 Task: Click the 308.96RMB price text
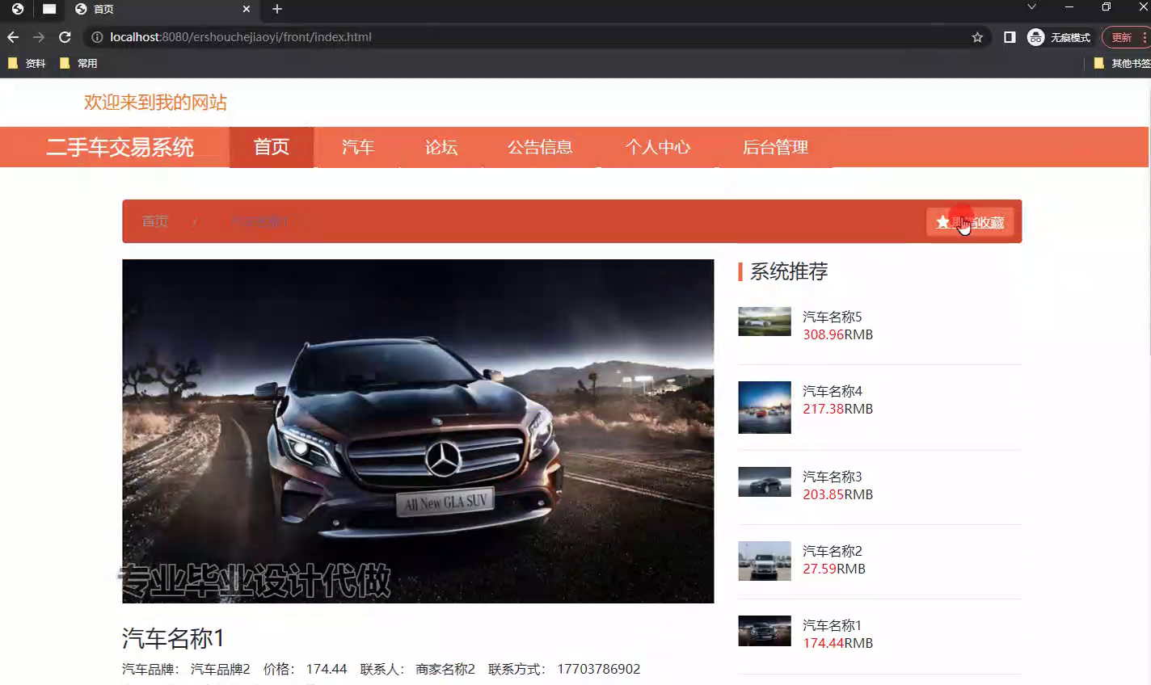coord(838,334)
